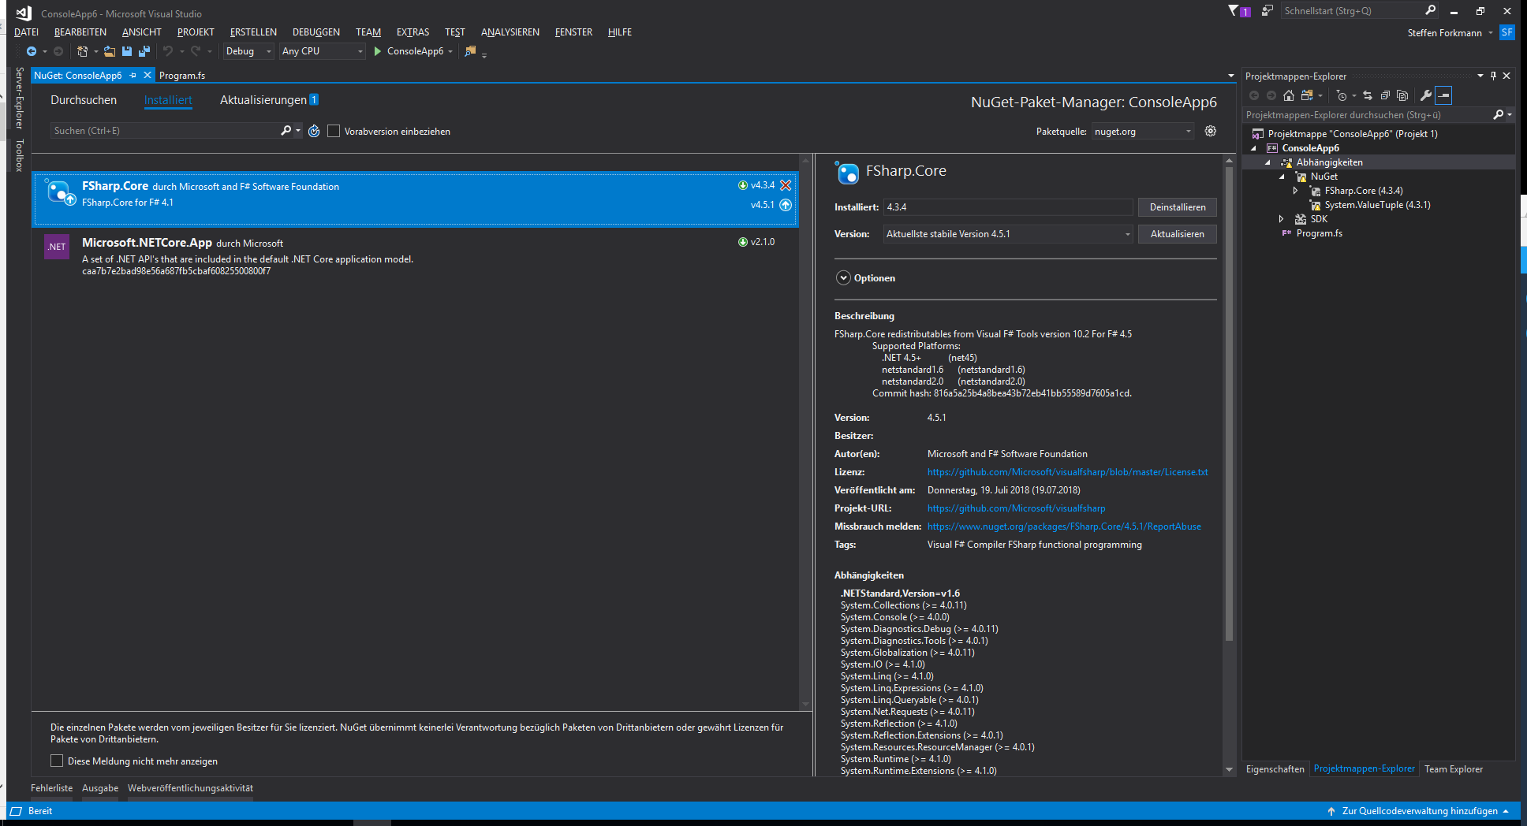Click the Pending Changes filter clock icon
The image size is (1527, 826).
click(x=1342, y=95)
